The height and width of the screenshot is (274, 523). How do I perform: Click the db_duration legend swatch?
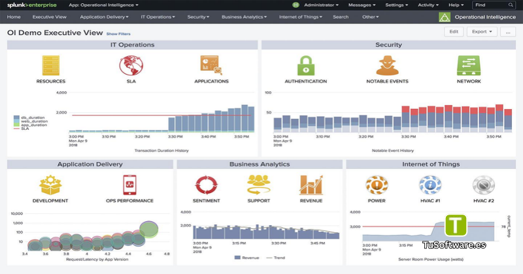click(x=16, y=117)
